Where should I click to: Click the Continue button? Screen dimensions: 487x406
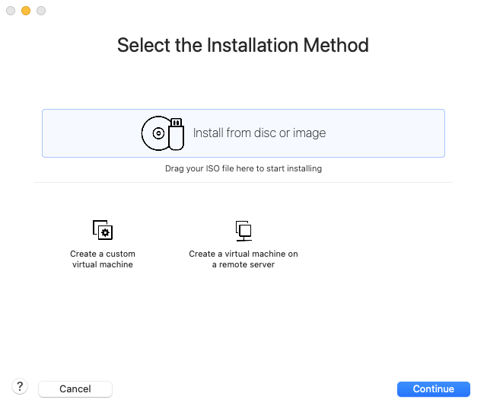(x=433, y=389)
